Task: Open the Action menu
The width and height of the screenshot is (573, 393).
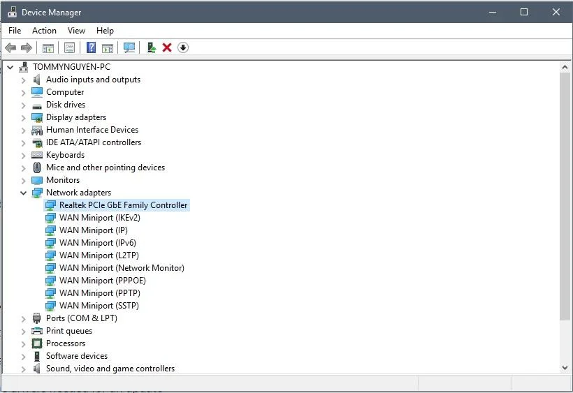Action: click(x=44, y=31)
